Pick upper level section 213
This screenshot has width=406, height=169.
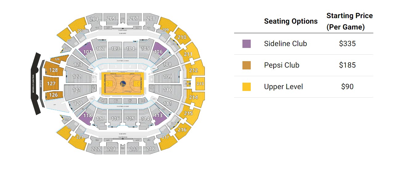pyautogui.click(x=200, y=84)
